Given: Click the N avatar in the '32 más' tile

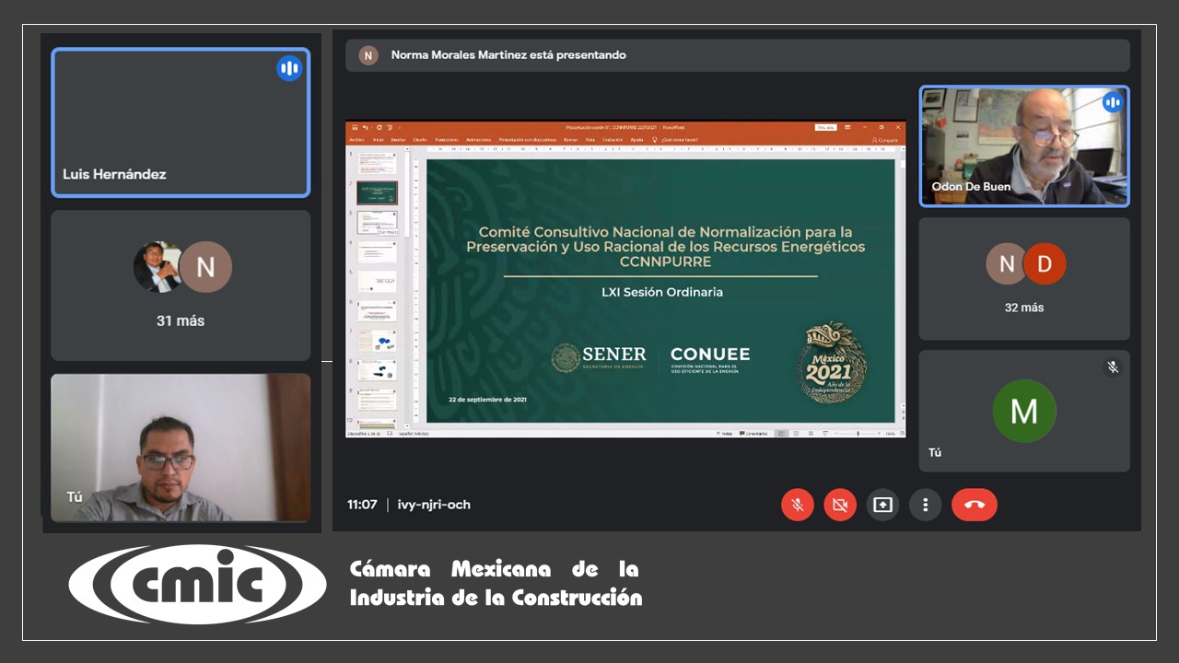Looking at the screenshot, I should (1006, 265).
